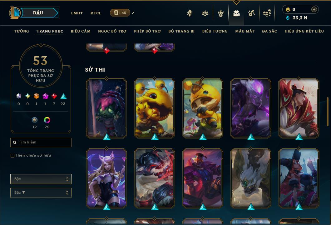
Task: Open the Store coins icon
Action: point(267,13)
